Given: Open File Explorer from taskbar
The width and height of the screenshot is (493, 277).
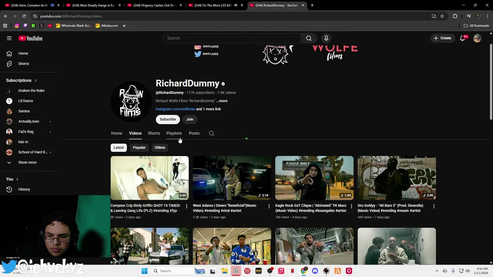Looking at the screenshot, I should (225, 271).
